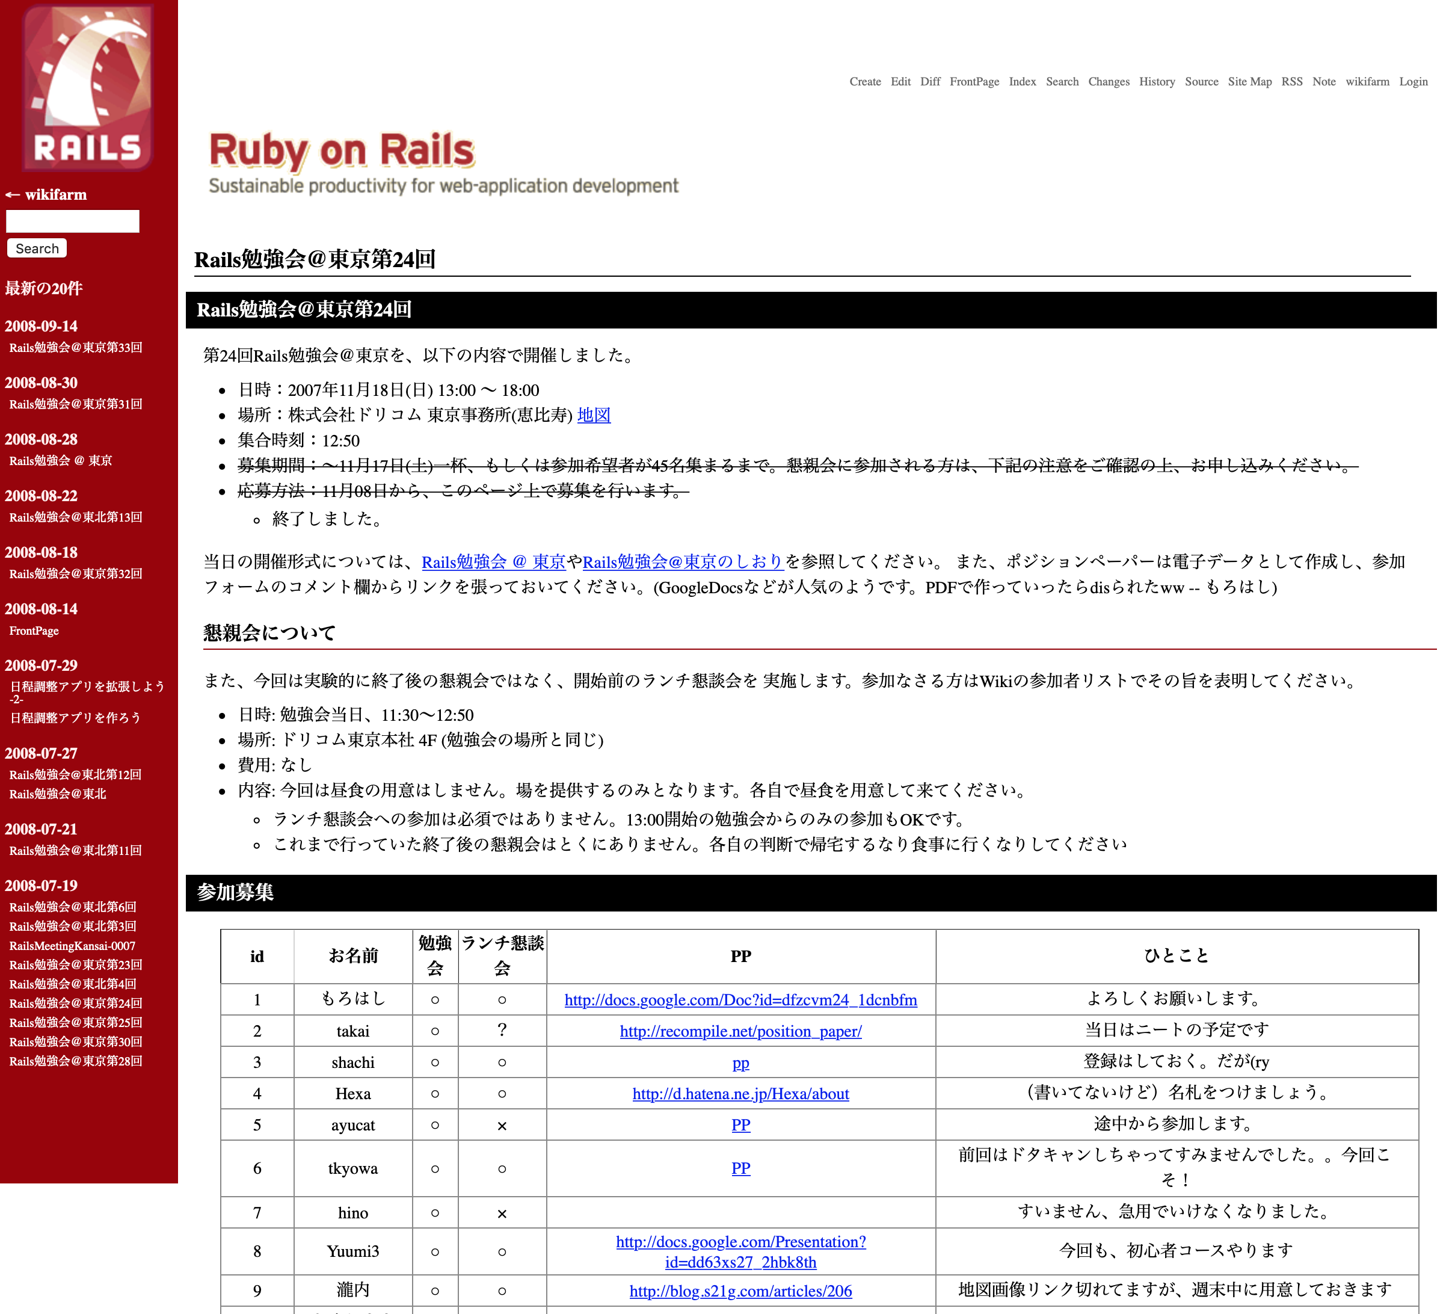Open ayucat's PP link
The image size is (1452, 1314).
tap(740, 1124)
